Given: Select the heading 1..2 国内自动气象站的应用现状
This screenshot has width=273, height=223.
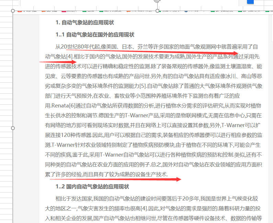Looking at the screenshot, I should click(92, 187).
